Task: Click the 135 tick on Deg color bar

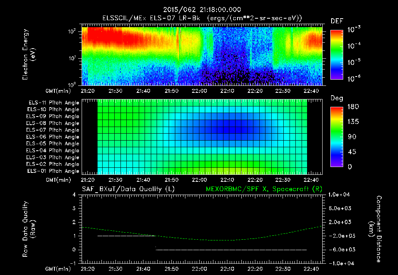Action: 353,122
